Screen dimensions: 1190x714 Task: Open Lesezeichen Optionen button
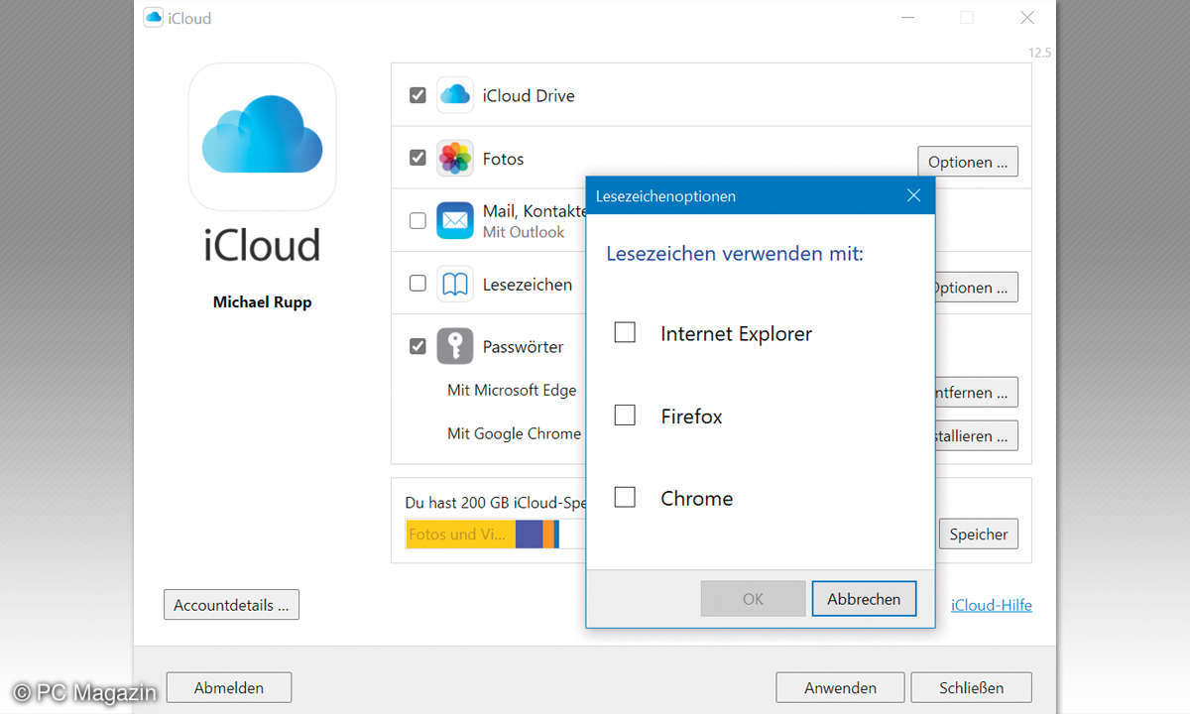[x=976, y=288]
